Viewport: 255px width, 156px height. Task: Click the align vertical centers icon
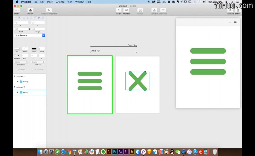click(x=39, y=18)
